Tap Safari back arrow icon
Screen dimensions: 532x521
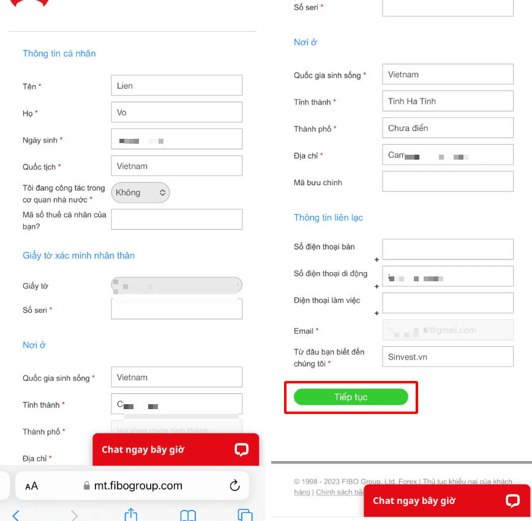pyautogui.click(x=15, y=515)
